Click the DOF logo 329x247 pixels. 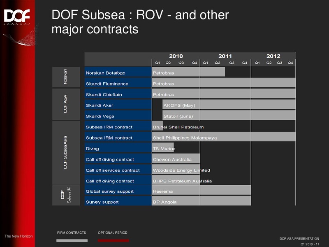pyautogui.click(x=17, y=17)
